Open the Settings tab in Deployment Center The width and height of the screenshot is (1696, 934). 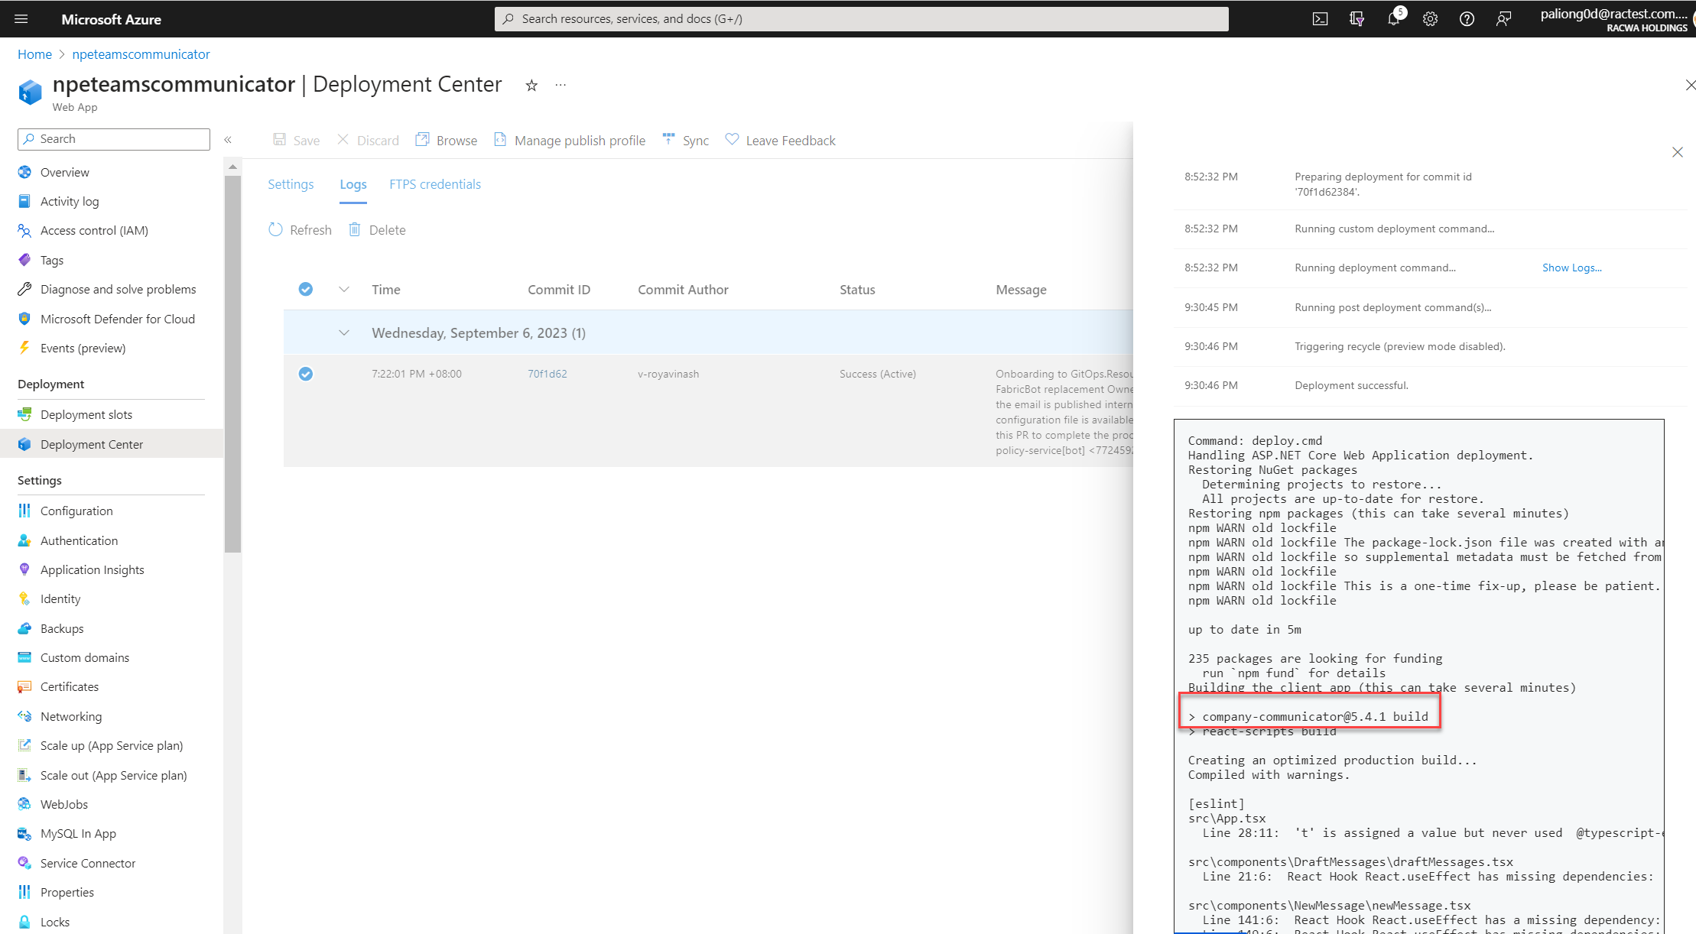(x=291, y=184)
